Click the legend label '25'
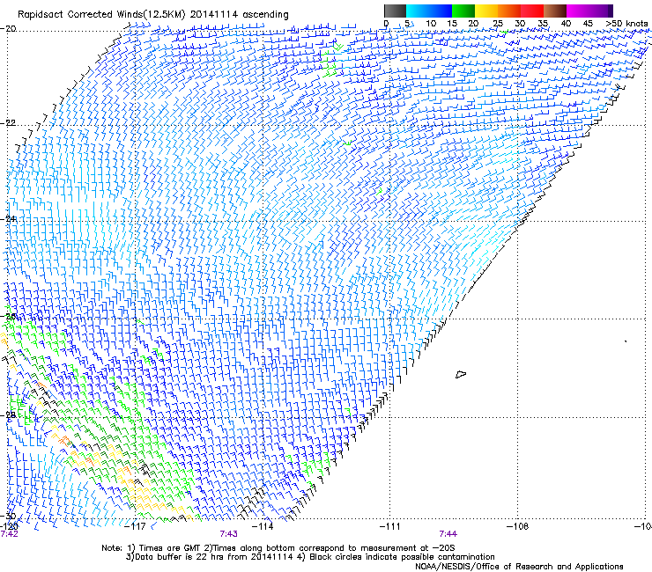Viewport: 652px width, 572px height. point(498,24)
